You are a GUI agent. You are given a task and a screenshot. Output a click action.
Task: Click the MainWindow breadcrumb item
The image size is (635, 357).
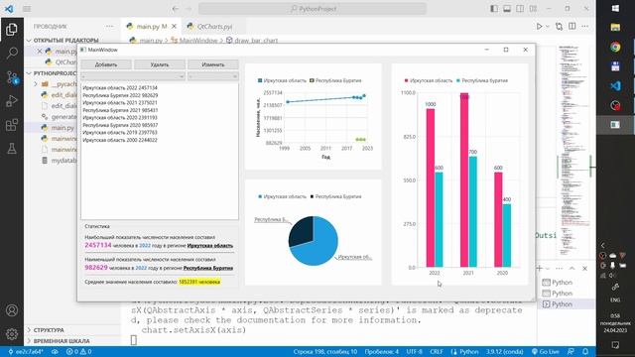[x=194, y=41]
